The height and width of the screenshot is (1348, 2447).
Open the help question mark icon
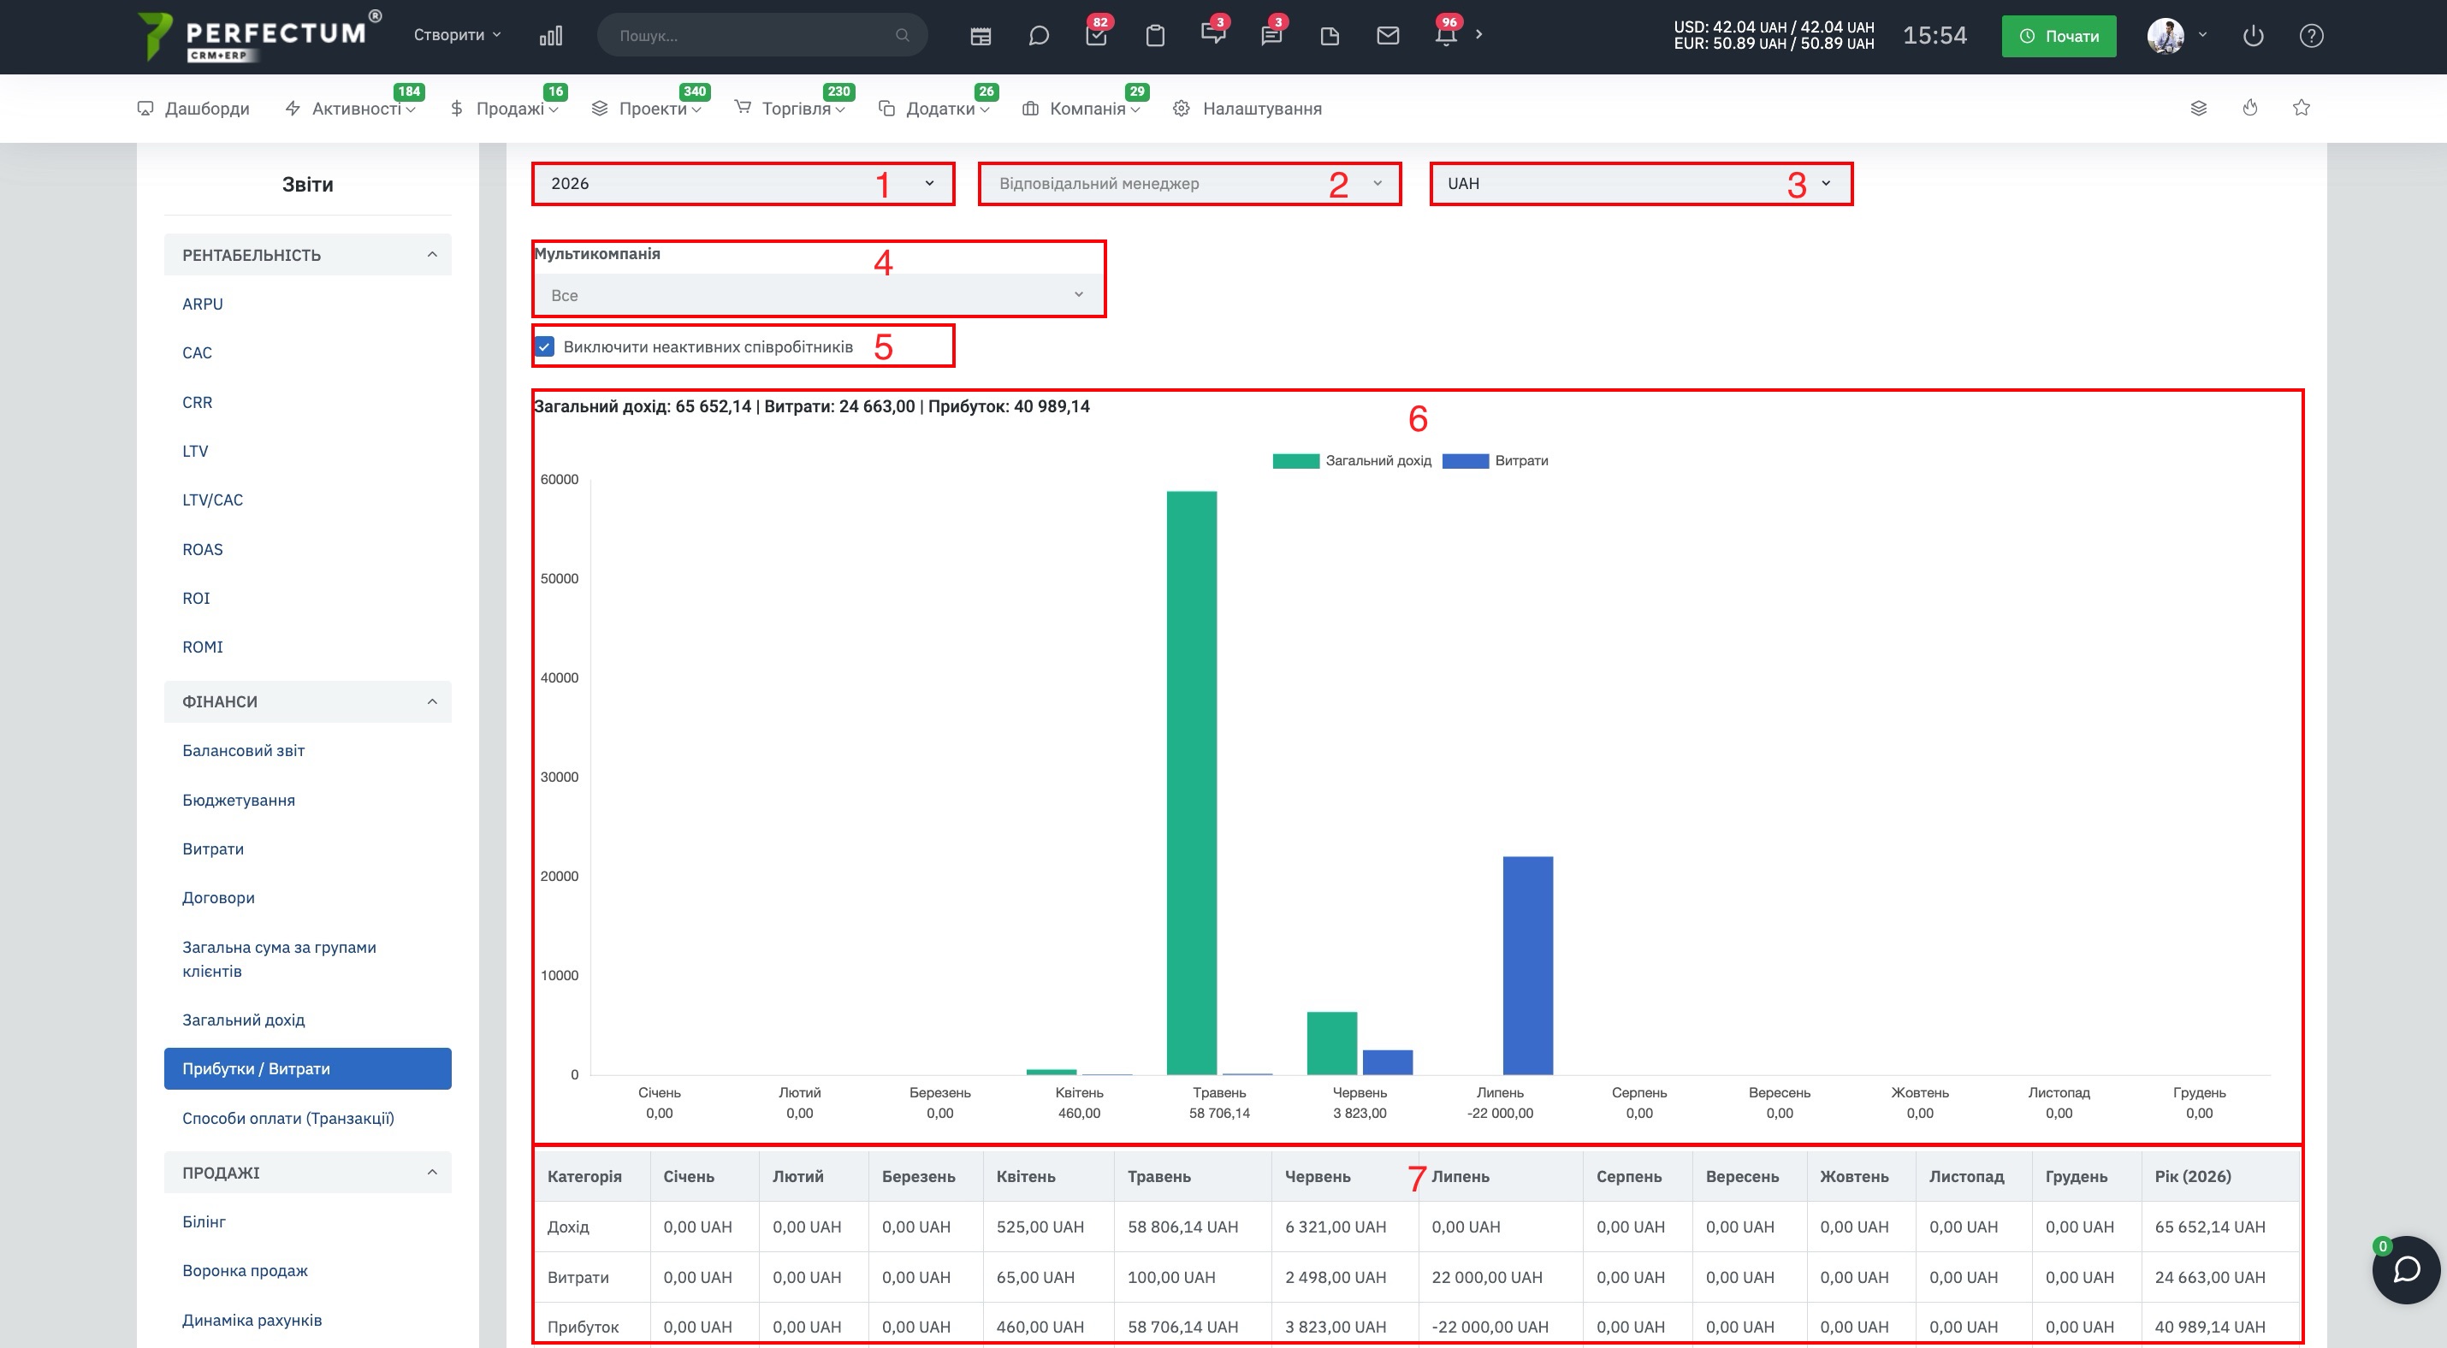(x=2311, y=36)
